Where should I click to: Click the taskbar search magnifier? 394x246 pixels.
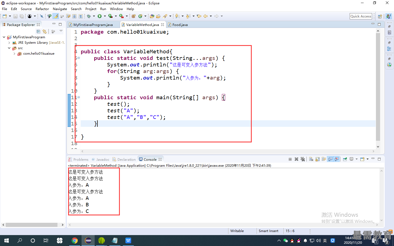point(20,241)
